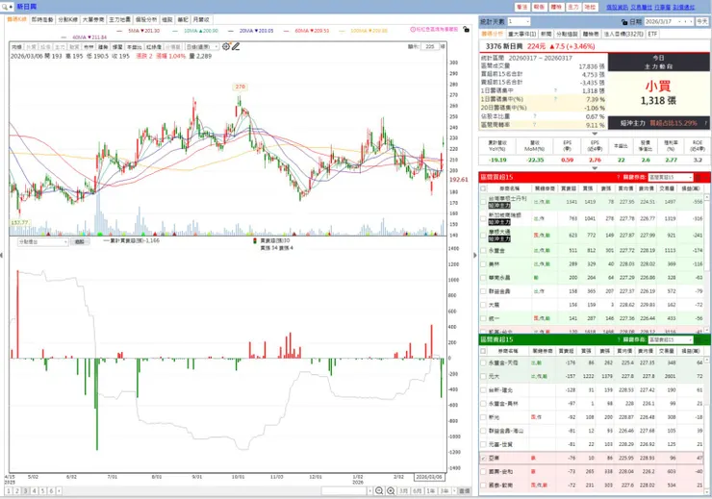Click the help icon in the green 區間賣超15 header
The height and width of the screenshot is (499, 712).
click(618, 339)
